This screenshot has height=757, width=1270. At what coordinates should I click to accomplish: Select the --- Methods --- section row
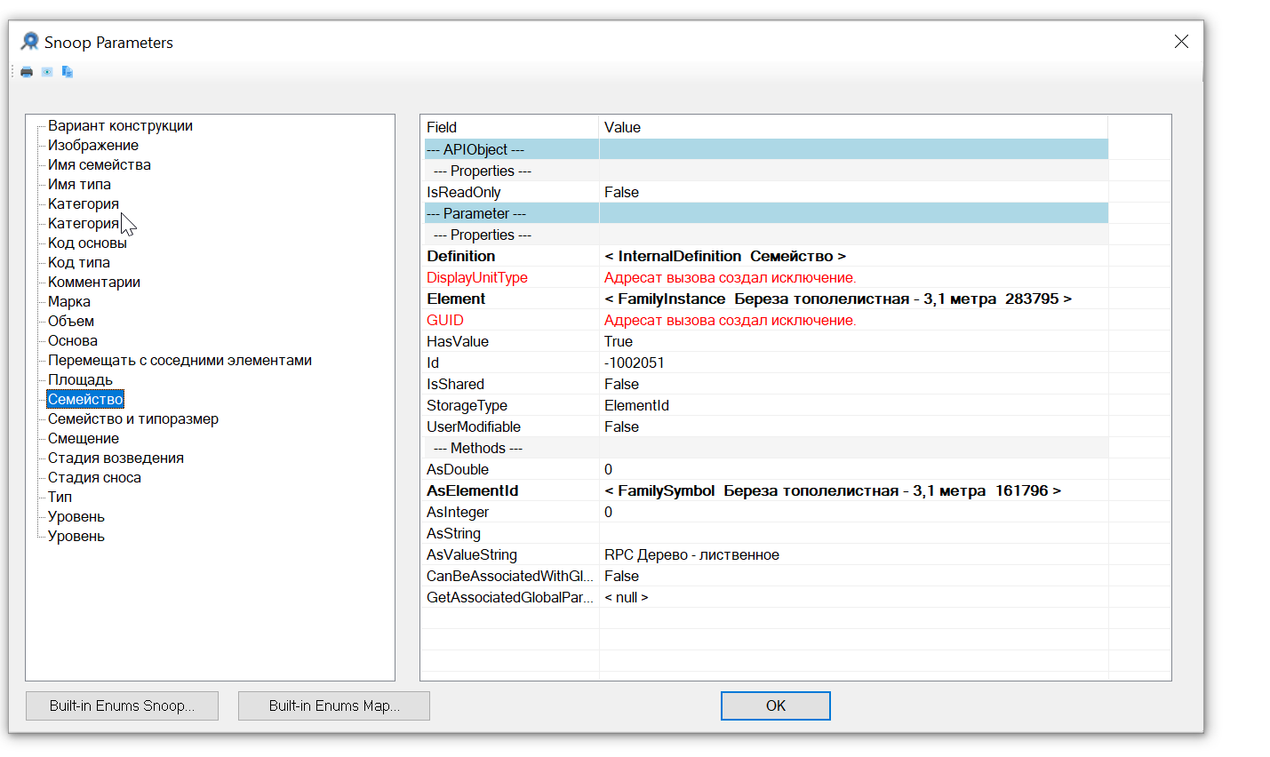766,448
